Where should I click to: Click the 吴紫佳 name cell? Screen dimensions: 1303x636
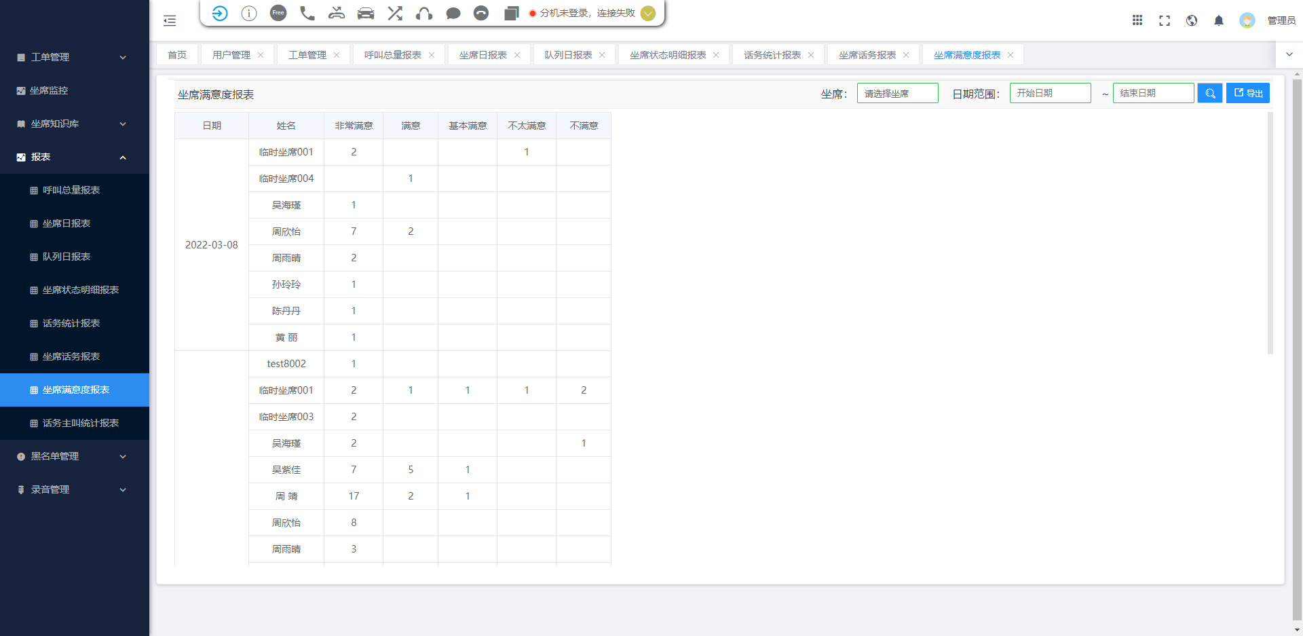click(286, 470)
